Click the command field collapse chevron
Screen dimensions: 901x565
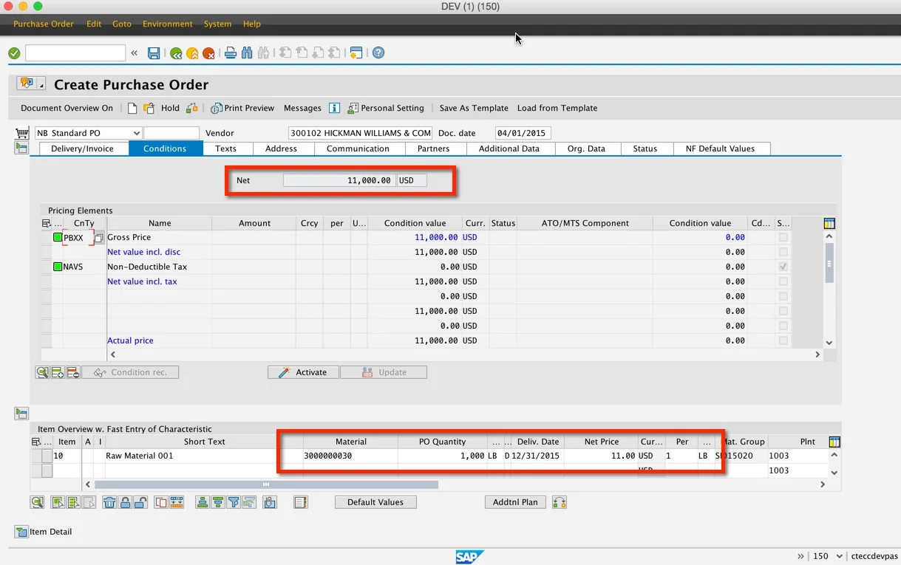[x=134, y=53]
